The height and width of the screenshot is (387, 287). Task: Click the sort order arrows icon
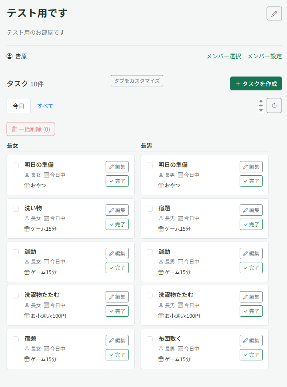pyautogui.click(x=261, y=106)
